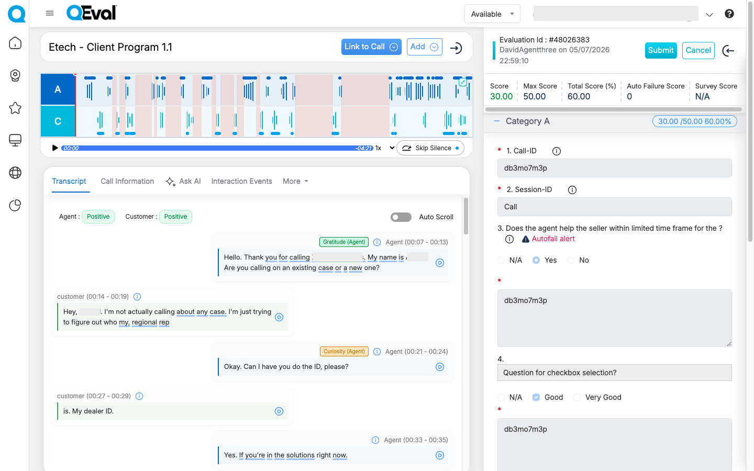Open the Available status dropdown
754x471 pixels.
[x=492, y=14]
